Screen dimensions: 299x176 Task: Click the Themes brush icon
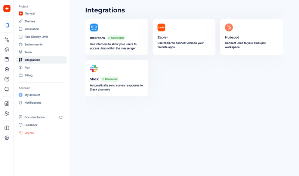(x=21, y=21)
